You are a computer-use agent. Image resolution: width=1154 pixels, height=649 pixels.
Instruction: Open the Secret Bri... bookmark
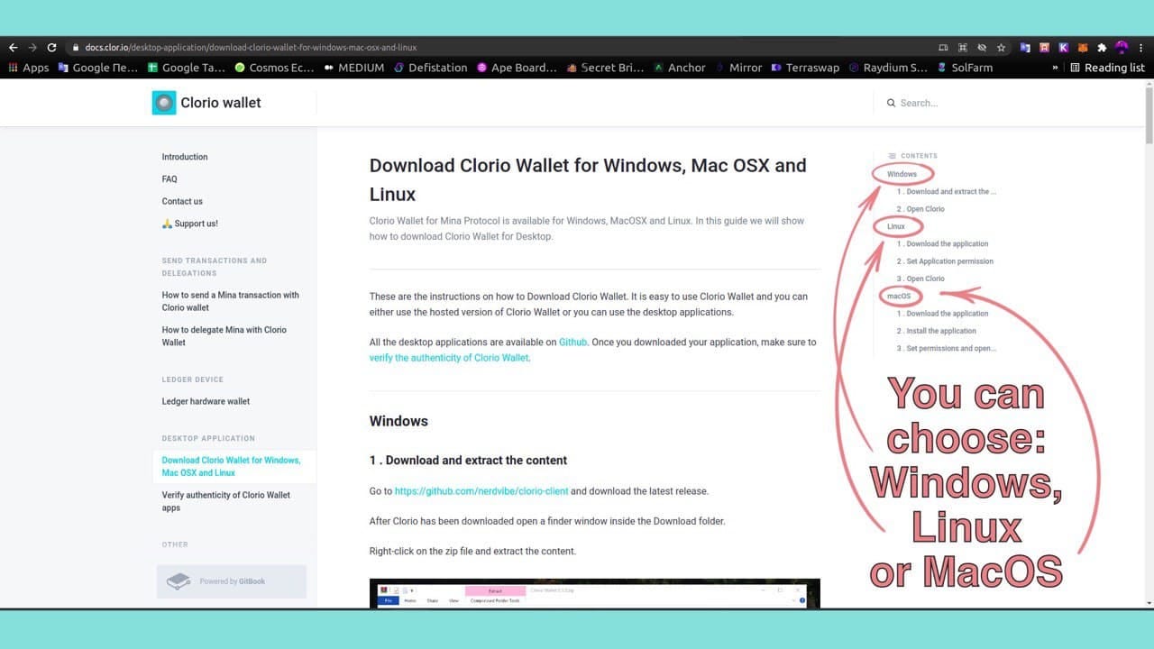pos(605,68)
